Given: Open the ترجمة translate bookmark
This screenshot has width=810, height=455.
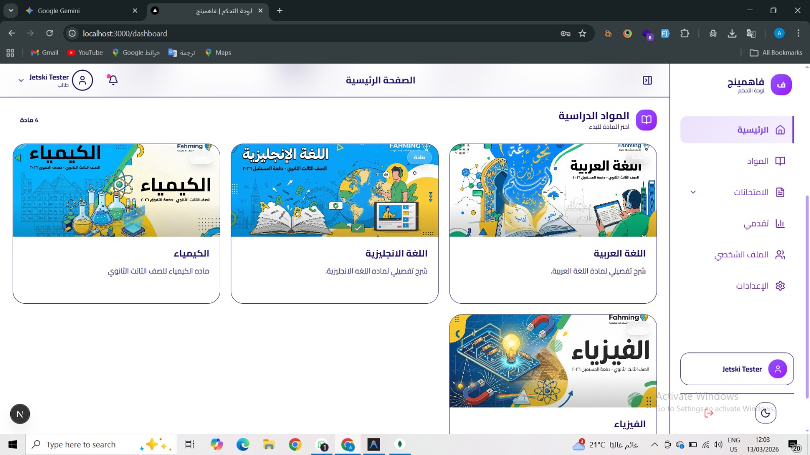Looking at the screenshot, I should point(182,53).
